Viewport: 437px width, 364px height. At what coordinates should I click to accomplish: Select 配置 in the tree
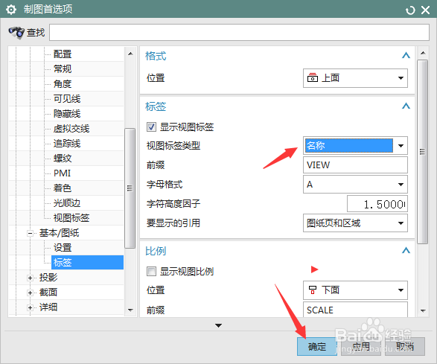point(63,54)
